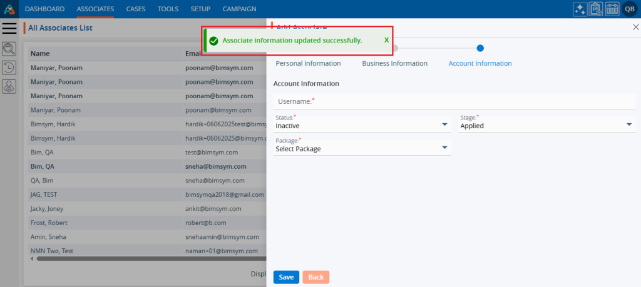This screenshot has height=287, width=641.
Task: Open the Stage dropdown showing Applied
Action: pyautogui.click(x=547, y=125)
